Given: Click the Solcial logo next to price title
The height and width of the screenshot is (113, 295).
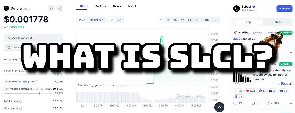Looking at the screenshot, I should (6, 8).
